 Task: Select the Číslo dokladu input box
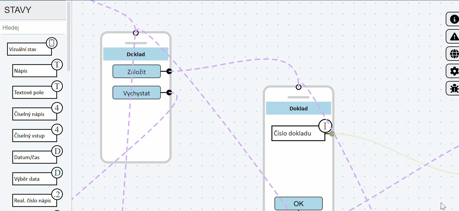tap(298, 133)
